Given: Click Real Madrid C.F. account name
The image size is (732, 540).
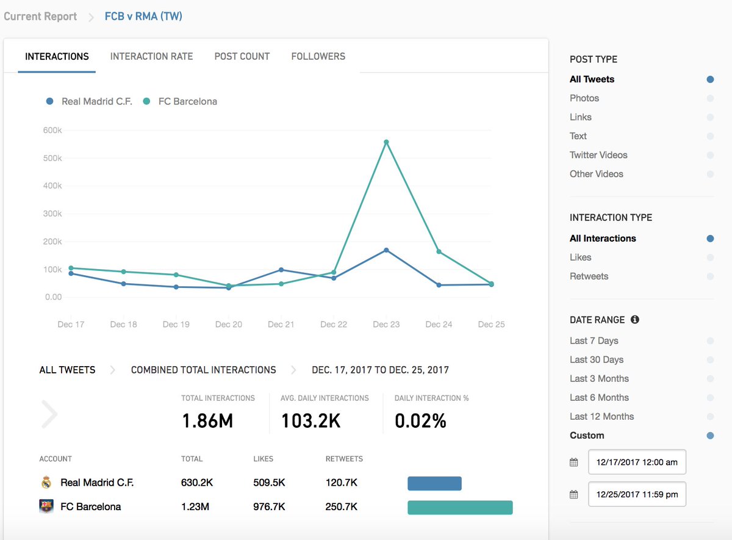Looking at the screenshot, I should pos(97,483).
